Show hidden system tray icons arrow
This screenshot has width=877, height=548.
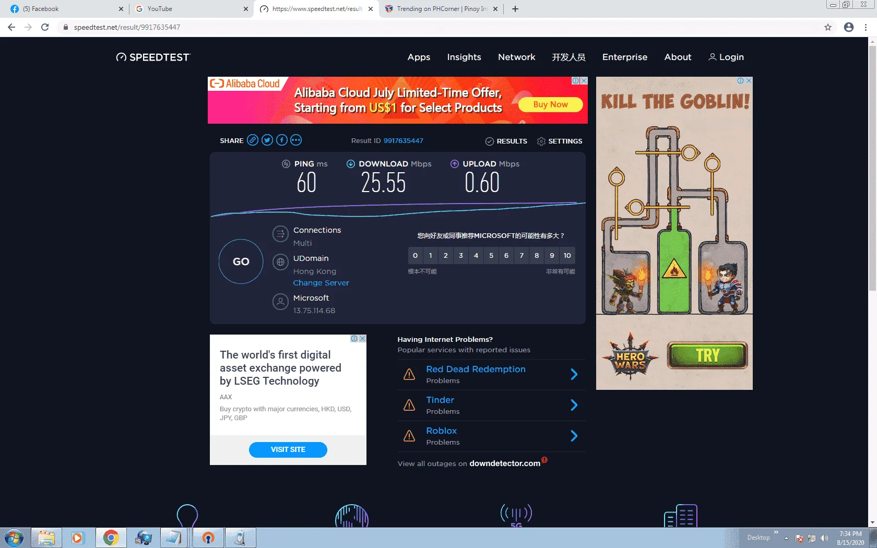pyautogui.click(x=786, y=538)
